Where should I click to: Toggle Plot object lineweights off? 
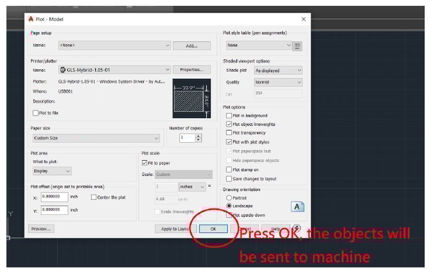(x=229, y=124)
